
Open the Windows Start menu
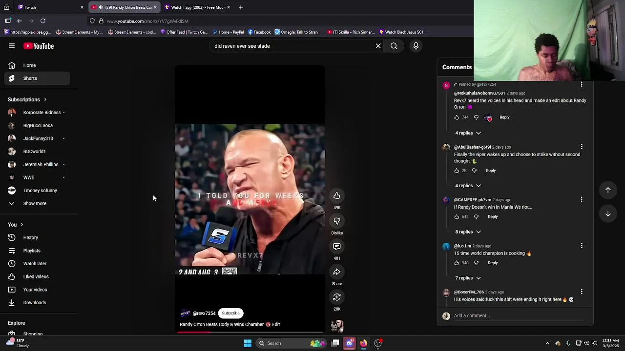pyautogui.click(x=248, y=343)
